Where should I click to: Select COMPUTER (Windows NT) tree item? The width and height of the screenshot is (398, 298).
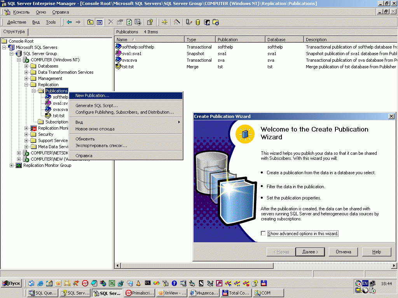coord(55,60)
